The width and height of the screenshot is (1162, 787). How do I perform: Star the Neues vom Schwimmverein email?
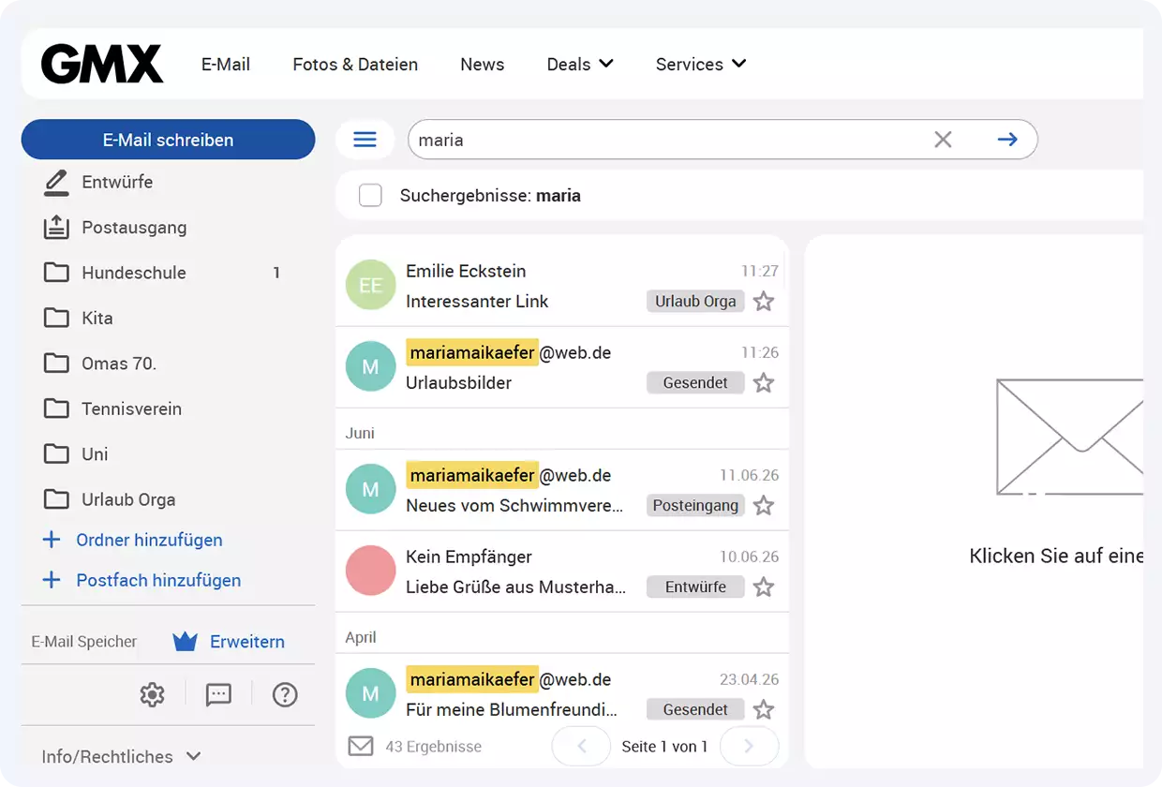[x=764, y=505]
